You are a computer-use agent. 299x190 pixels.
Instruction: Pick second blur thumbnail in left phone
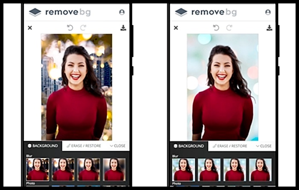pyautogui.click(x=63, y=169)
